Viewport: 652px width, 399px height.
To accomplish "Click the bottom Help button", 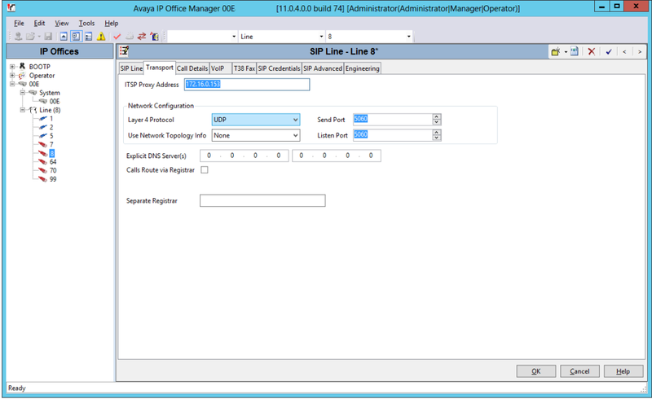I will [623, 371].
